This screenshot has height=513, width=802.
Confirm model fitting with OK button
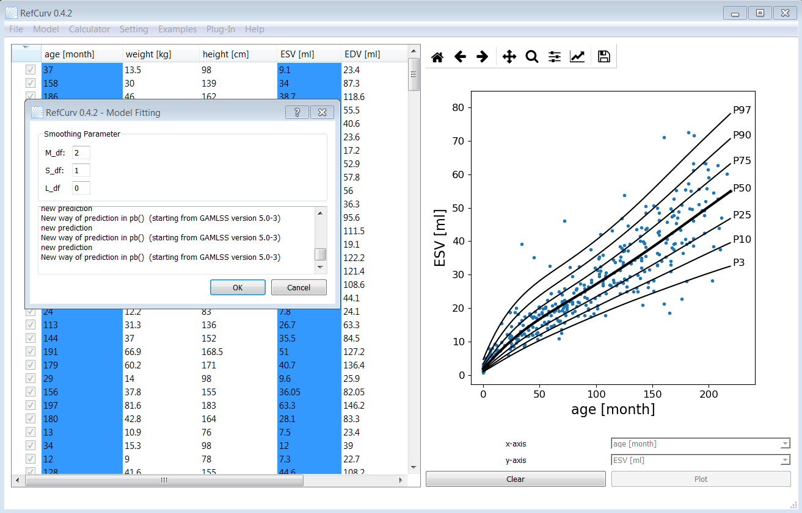coord(238,287)
